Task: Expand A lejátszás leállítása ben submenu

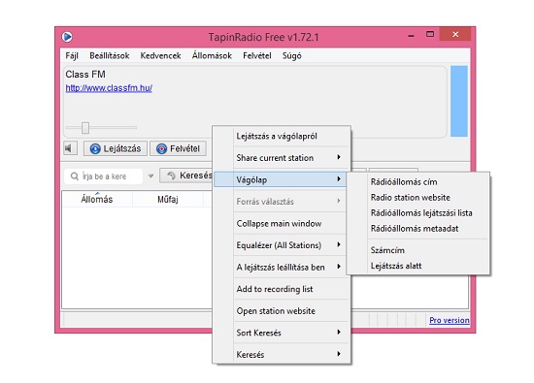Action: coord(282,267)
